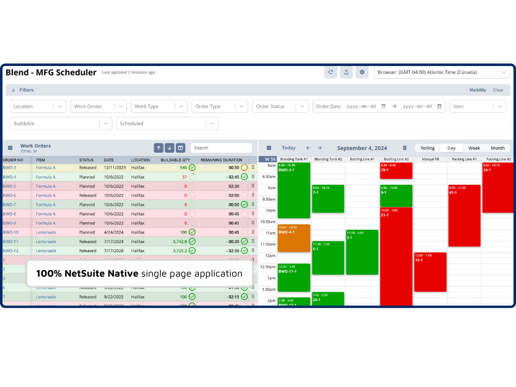The image size is (516, 387).
Task: Open the calendar list menu icon
Action: click(x=405, y=148)
